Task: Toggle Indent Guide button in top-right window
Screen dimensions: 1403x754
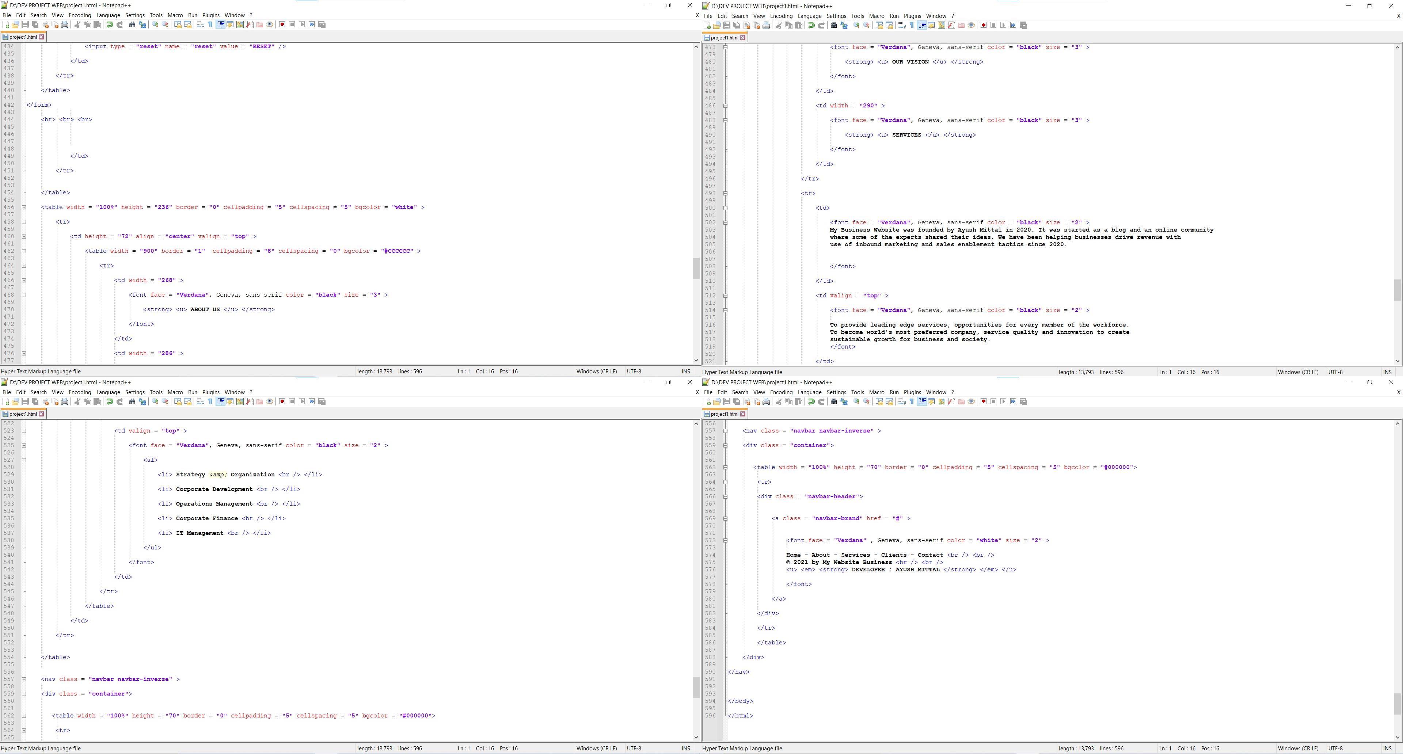Action: coord(922,25)
